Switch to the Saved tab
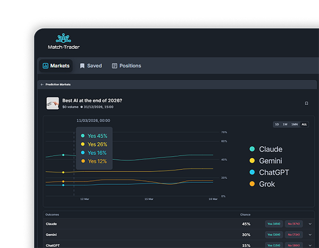 tap(90, 66)
